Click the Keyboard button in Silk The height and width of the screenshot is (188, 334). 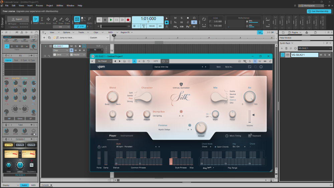click(x=255, y=136)
